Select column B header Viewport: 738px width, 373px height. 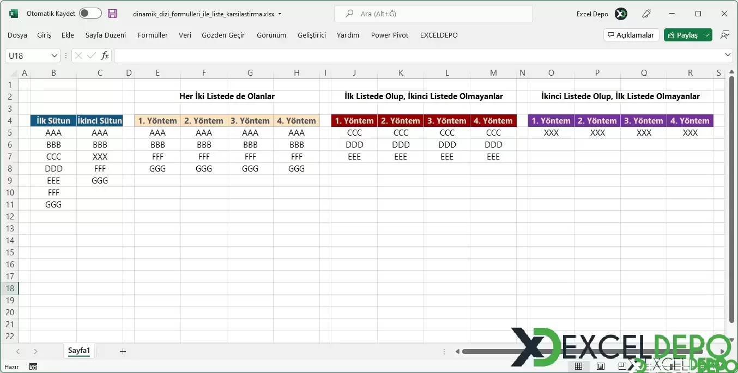point(53,73)
